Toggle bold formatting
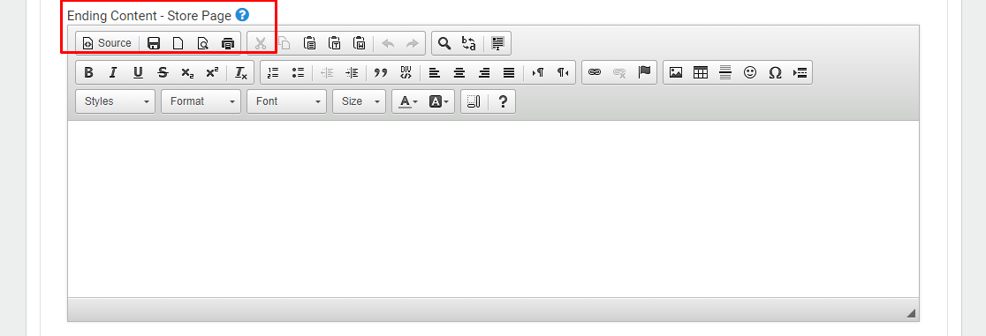Image resolution: width=986 pixels, height=336 pixels. tap(88, 72)
